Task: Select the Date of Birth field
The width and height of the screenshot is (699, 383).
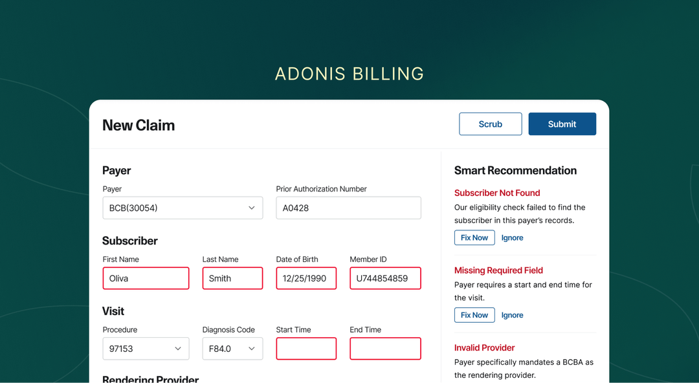Action: tap(306, 278)
